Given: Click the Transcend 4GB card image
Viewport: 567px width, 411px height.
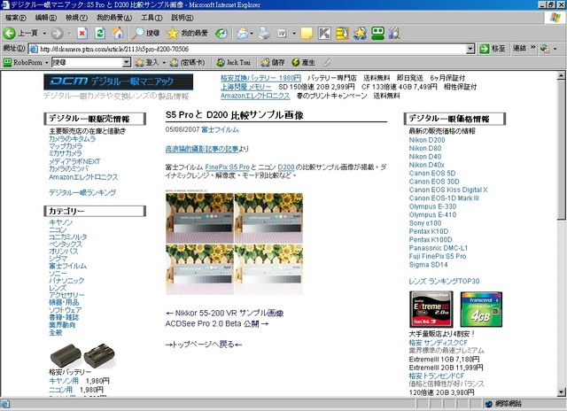Looking at the screenshot, I should (x=481, y=309).
